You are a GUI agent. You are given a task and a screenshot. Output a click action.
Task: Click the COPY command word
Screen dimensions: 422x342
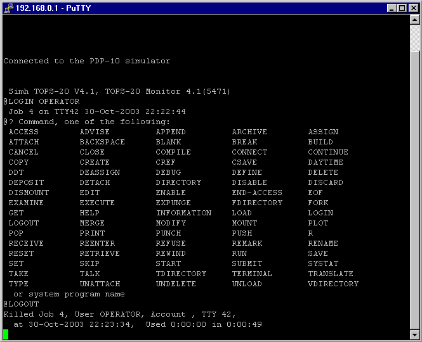point(18,162)
